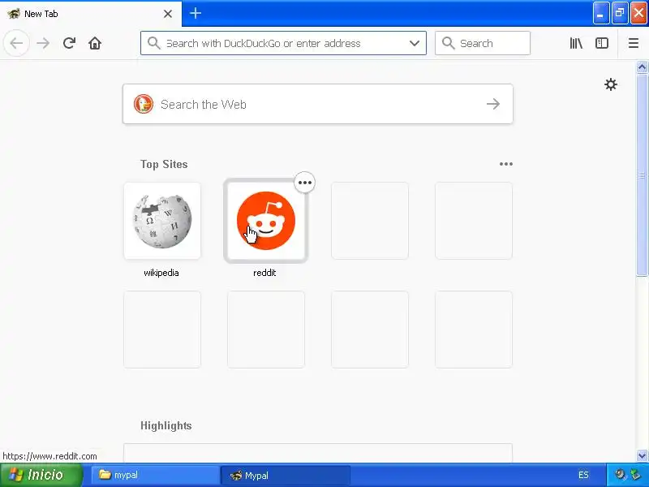
Task: Click the second system tray icon
Action: tap(635, 475)
